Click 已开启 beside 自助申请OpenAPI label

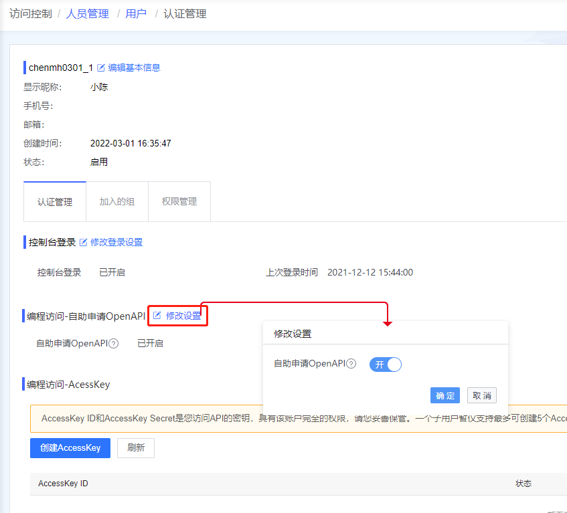pyautogui.click(x=151, y=343)
